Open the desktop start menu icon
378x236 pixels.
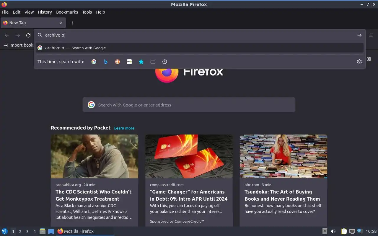pos(5,231)
